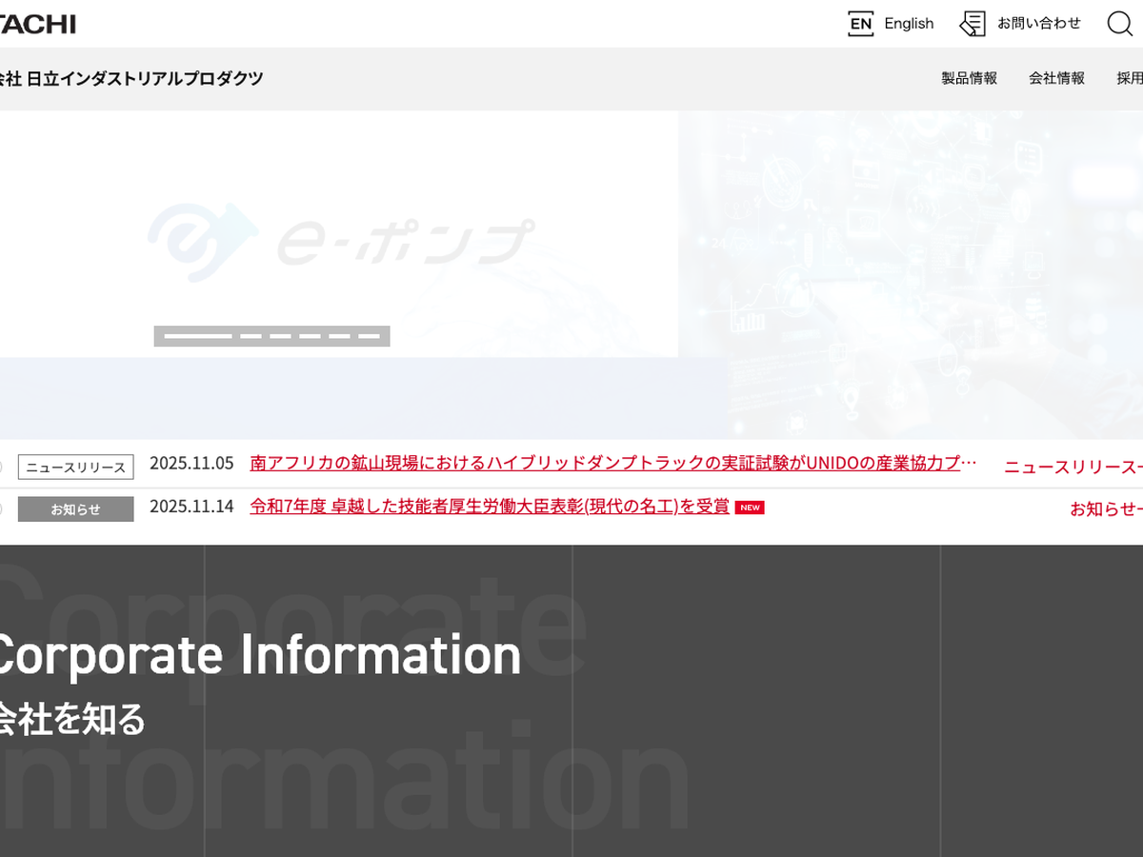Click the ニュースリリース category tag
This screenshot has width=1143, height=857.
[75, 468]
